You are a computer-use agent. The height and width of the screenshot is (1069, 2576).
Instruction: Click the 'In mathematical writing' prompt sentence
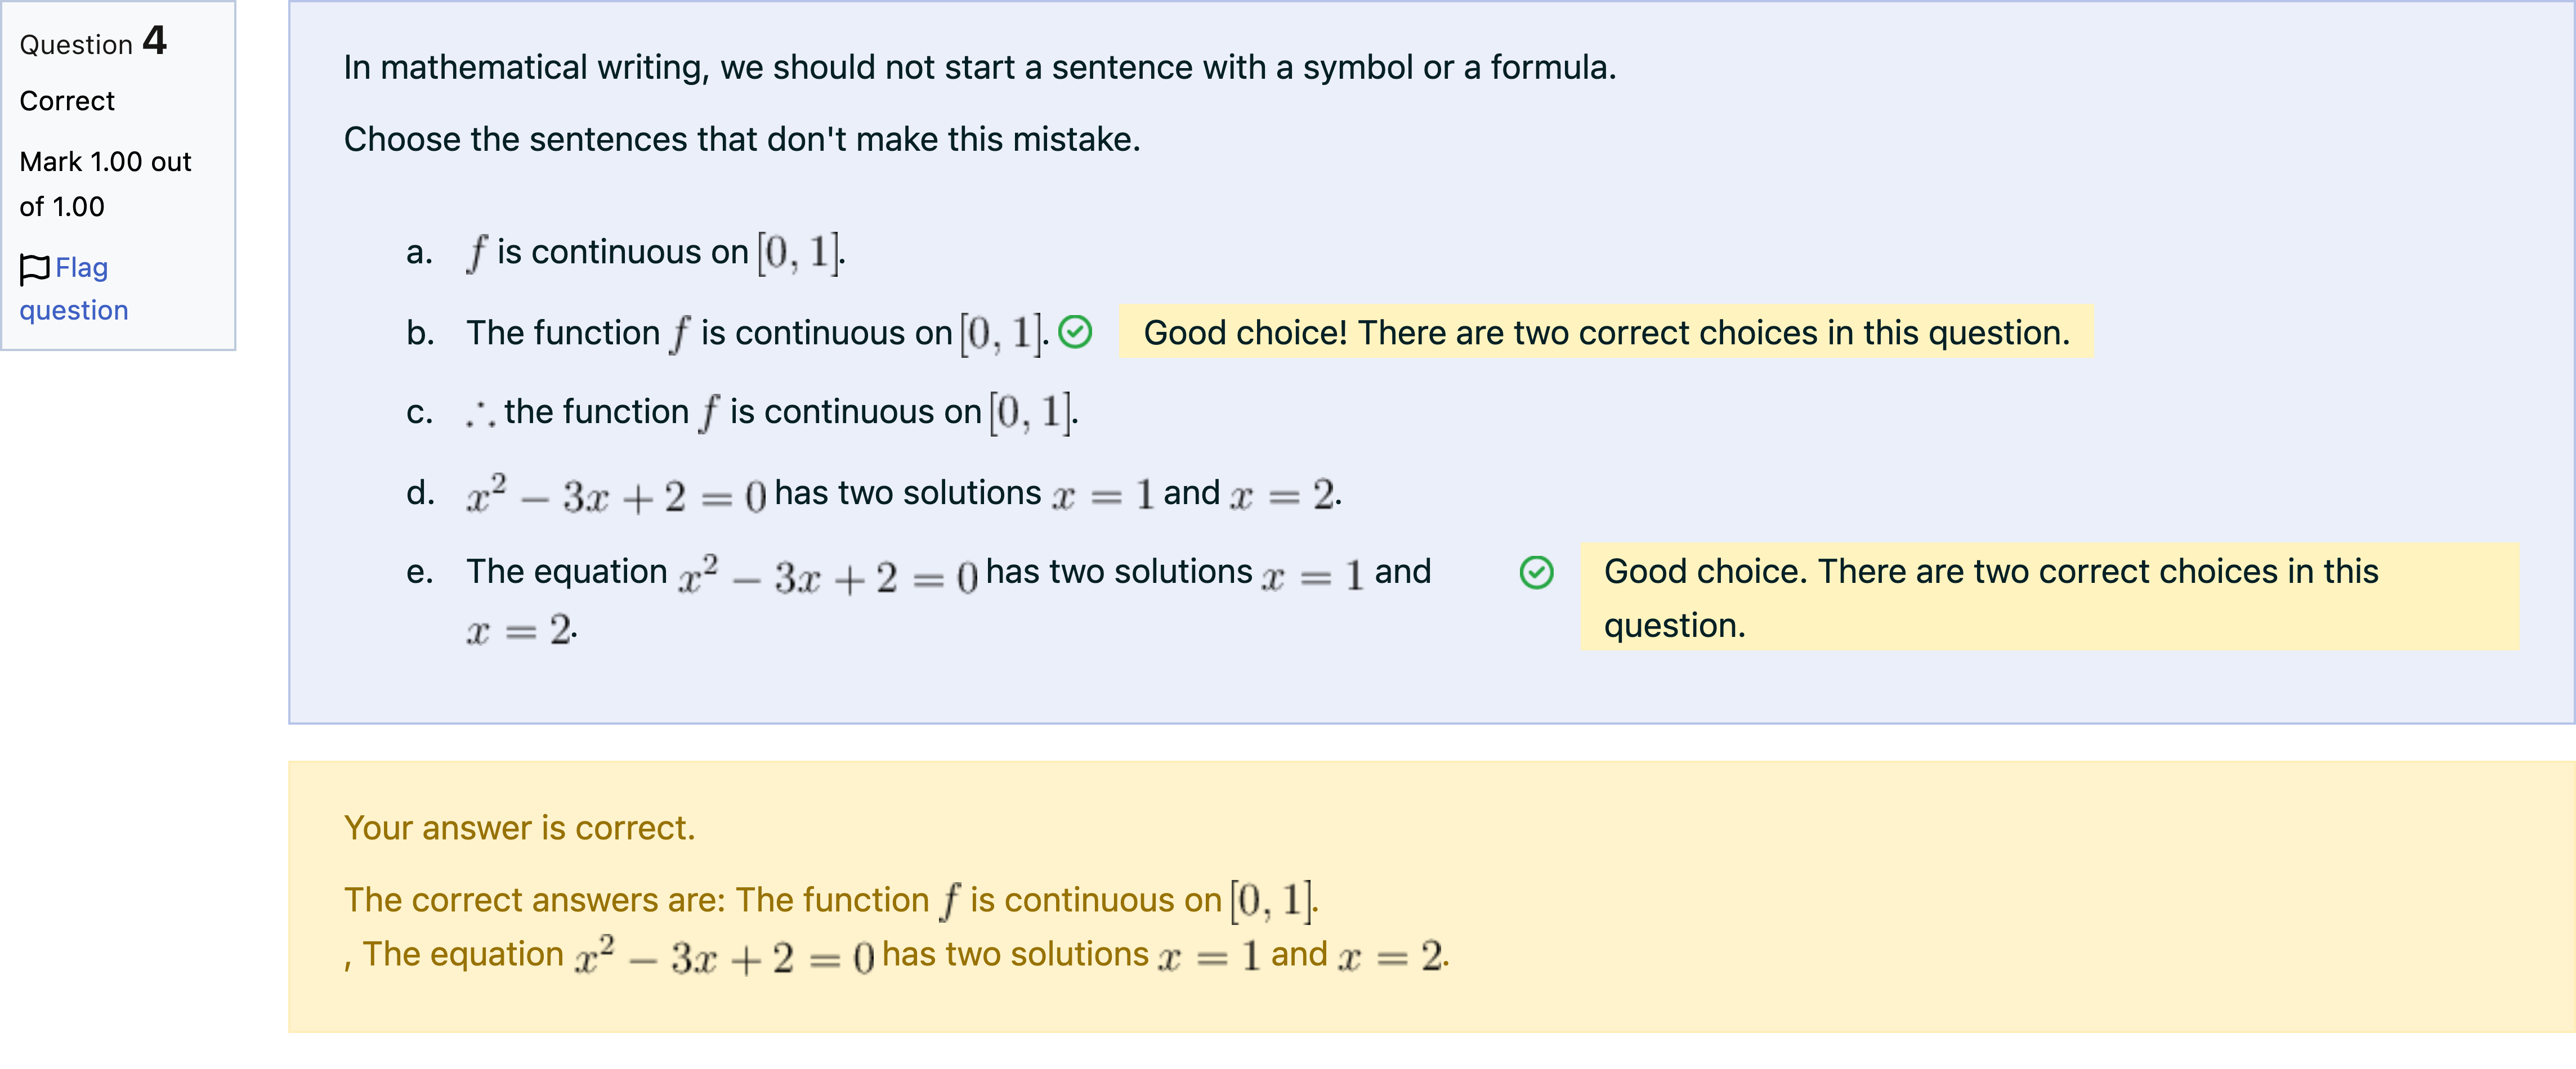click(x=980, y=67)
